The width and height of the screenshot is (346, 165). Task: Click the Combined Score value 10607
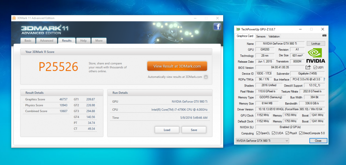click(x=63, y=111)
